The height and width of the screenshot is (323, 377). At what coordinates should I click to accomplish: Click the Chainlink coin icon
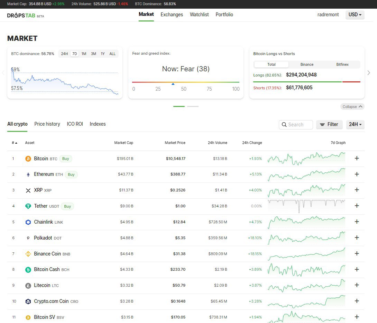coord(28,222)
